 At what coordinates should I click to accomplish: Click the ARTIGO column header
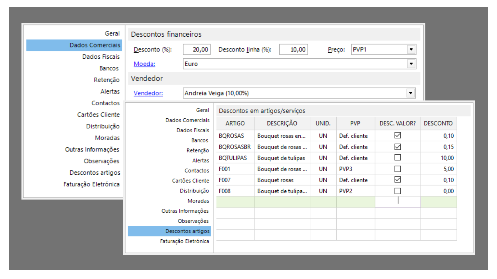235,123
